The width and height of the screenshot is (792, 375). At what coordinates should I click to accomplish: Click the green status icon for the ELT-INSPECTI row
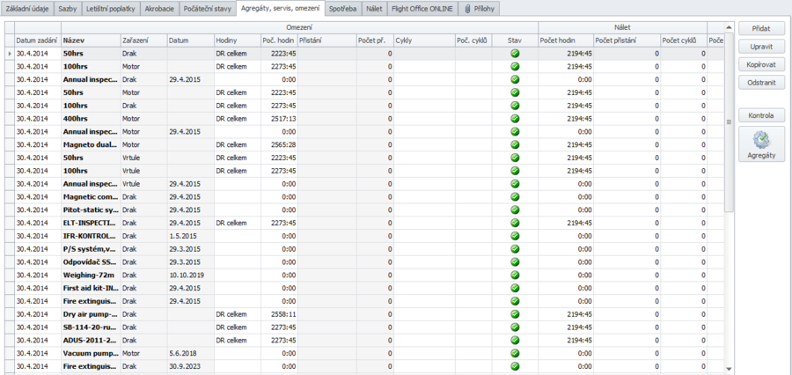pos(515,223)
